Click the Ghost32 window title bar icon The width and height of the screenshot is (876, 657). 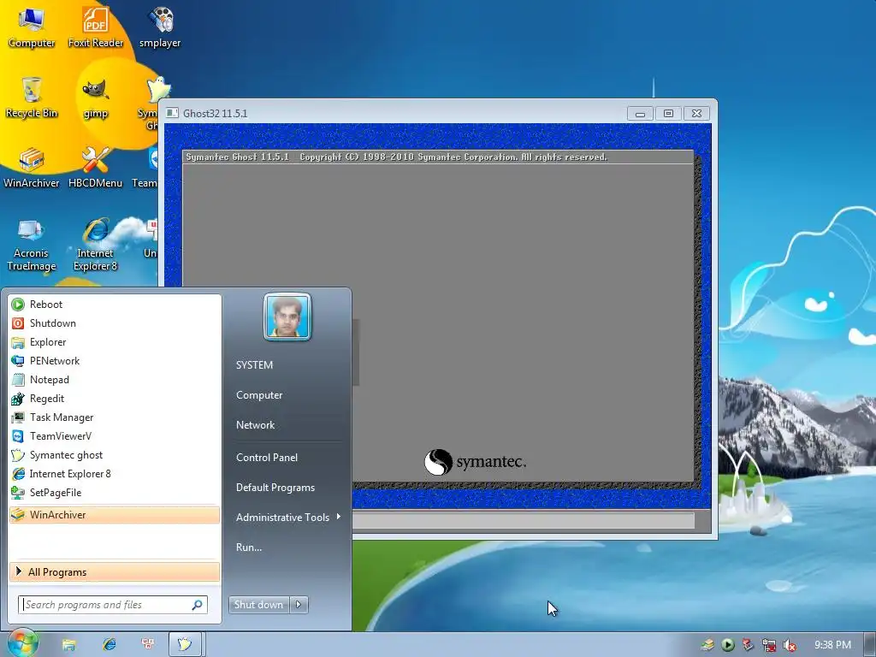click(x=172, y=113)
